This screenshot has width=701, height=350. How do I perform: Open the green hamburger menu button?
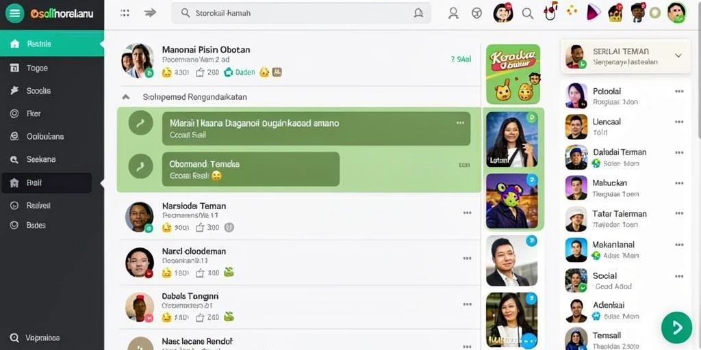pyautogui.click(x=15, y=14)
